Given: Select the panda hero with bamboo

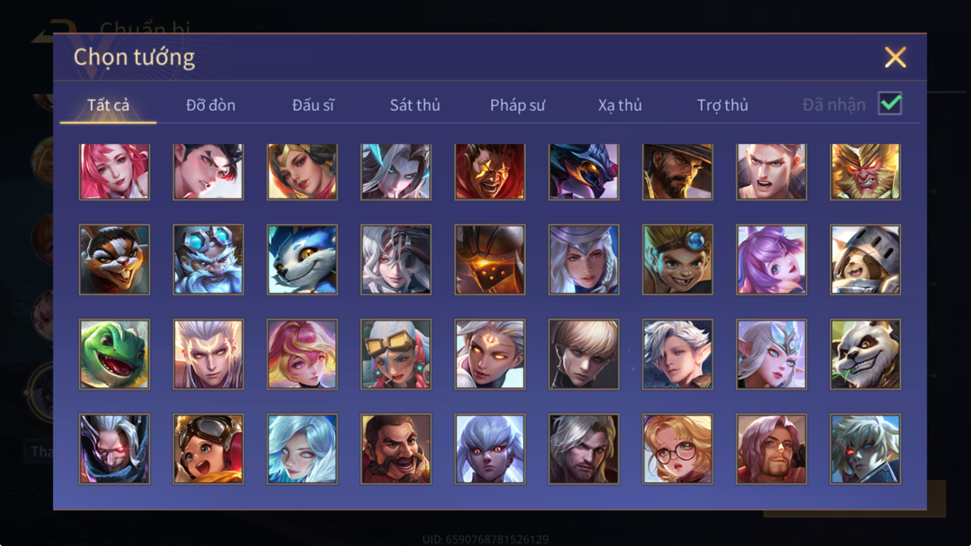Looking at the screenshot, I should pyautogui.click(x=865, y=354).
